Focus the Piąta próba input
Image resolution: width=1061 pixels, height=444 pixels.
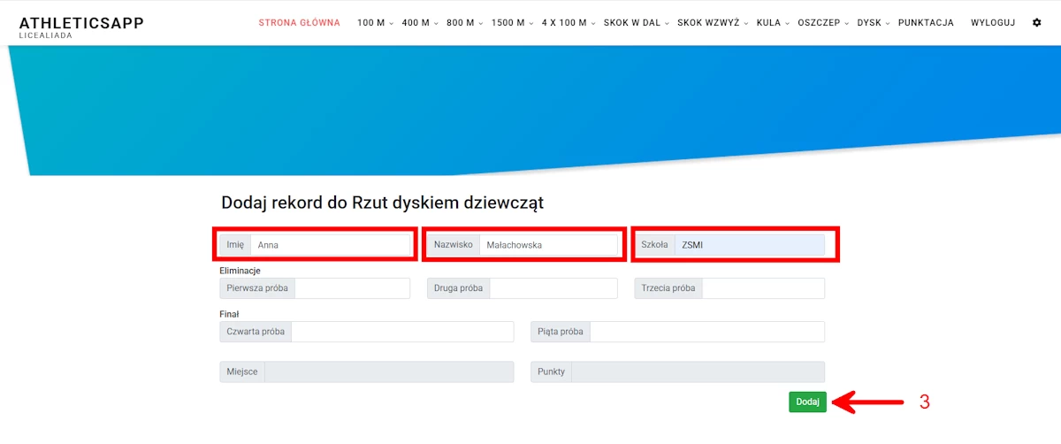pos(707,332)
